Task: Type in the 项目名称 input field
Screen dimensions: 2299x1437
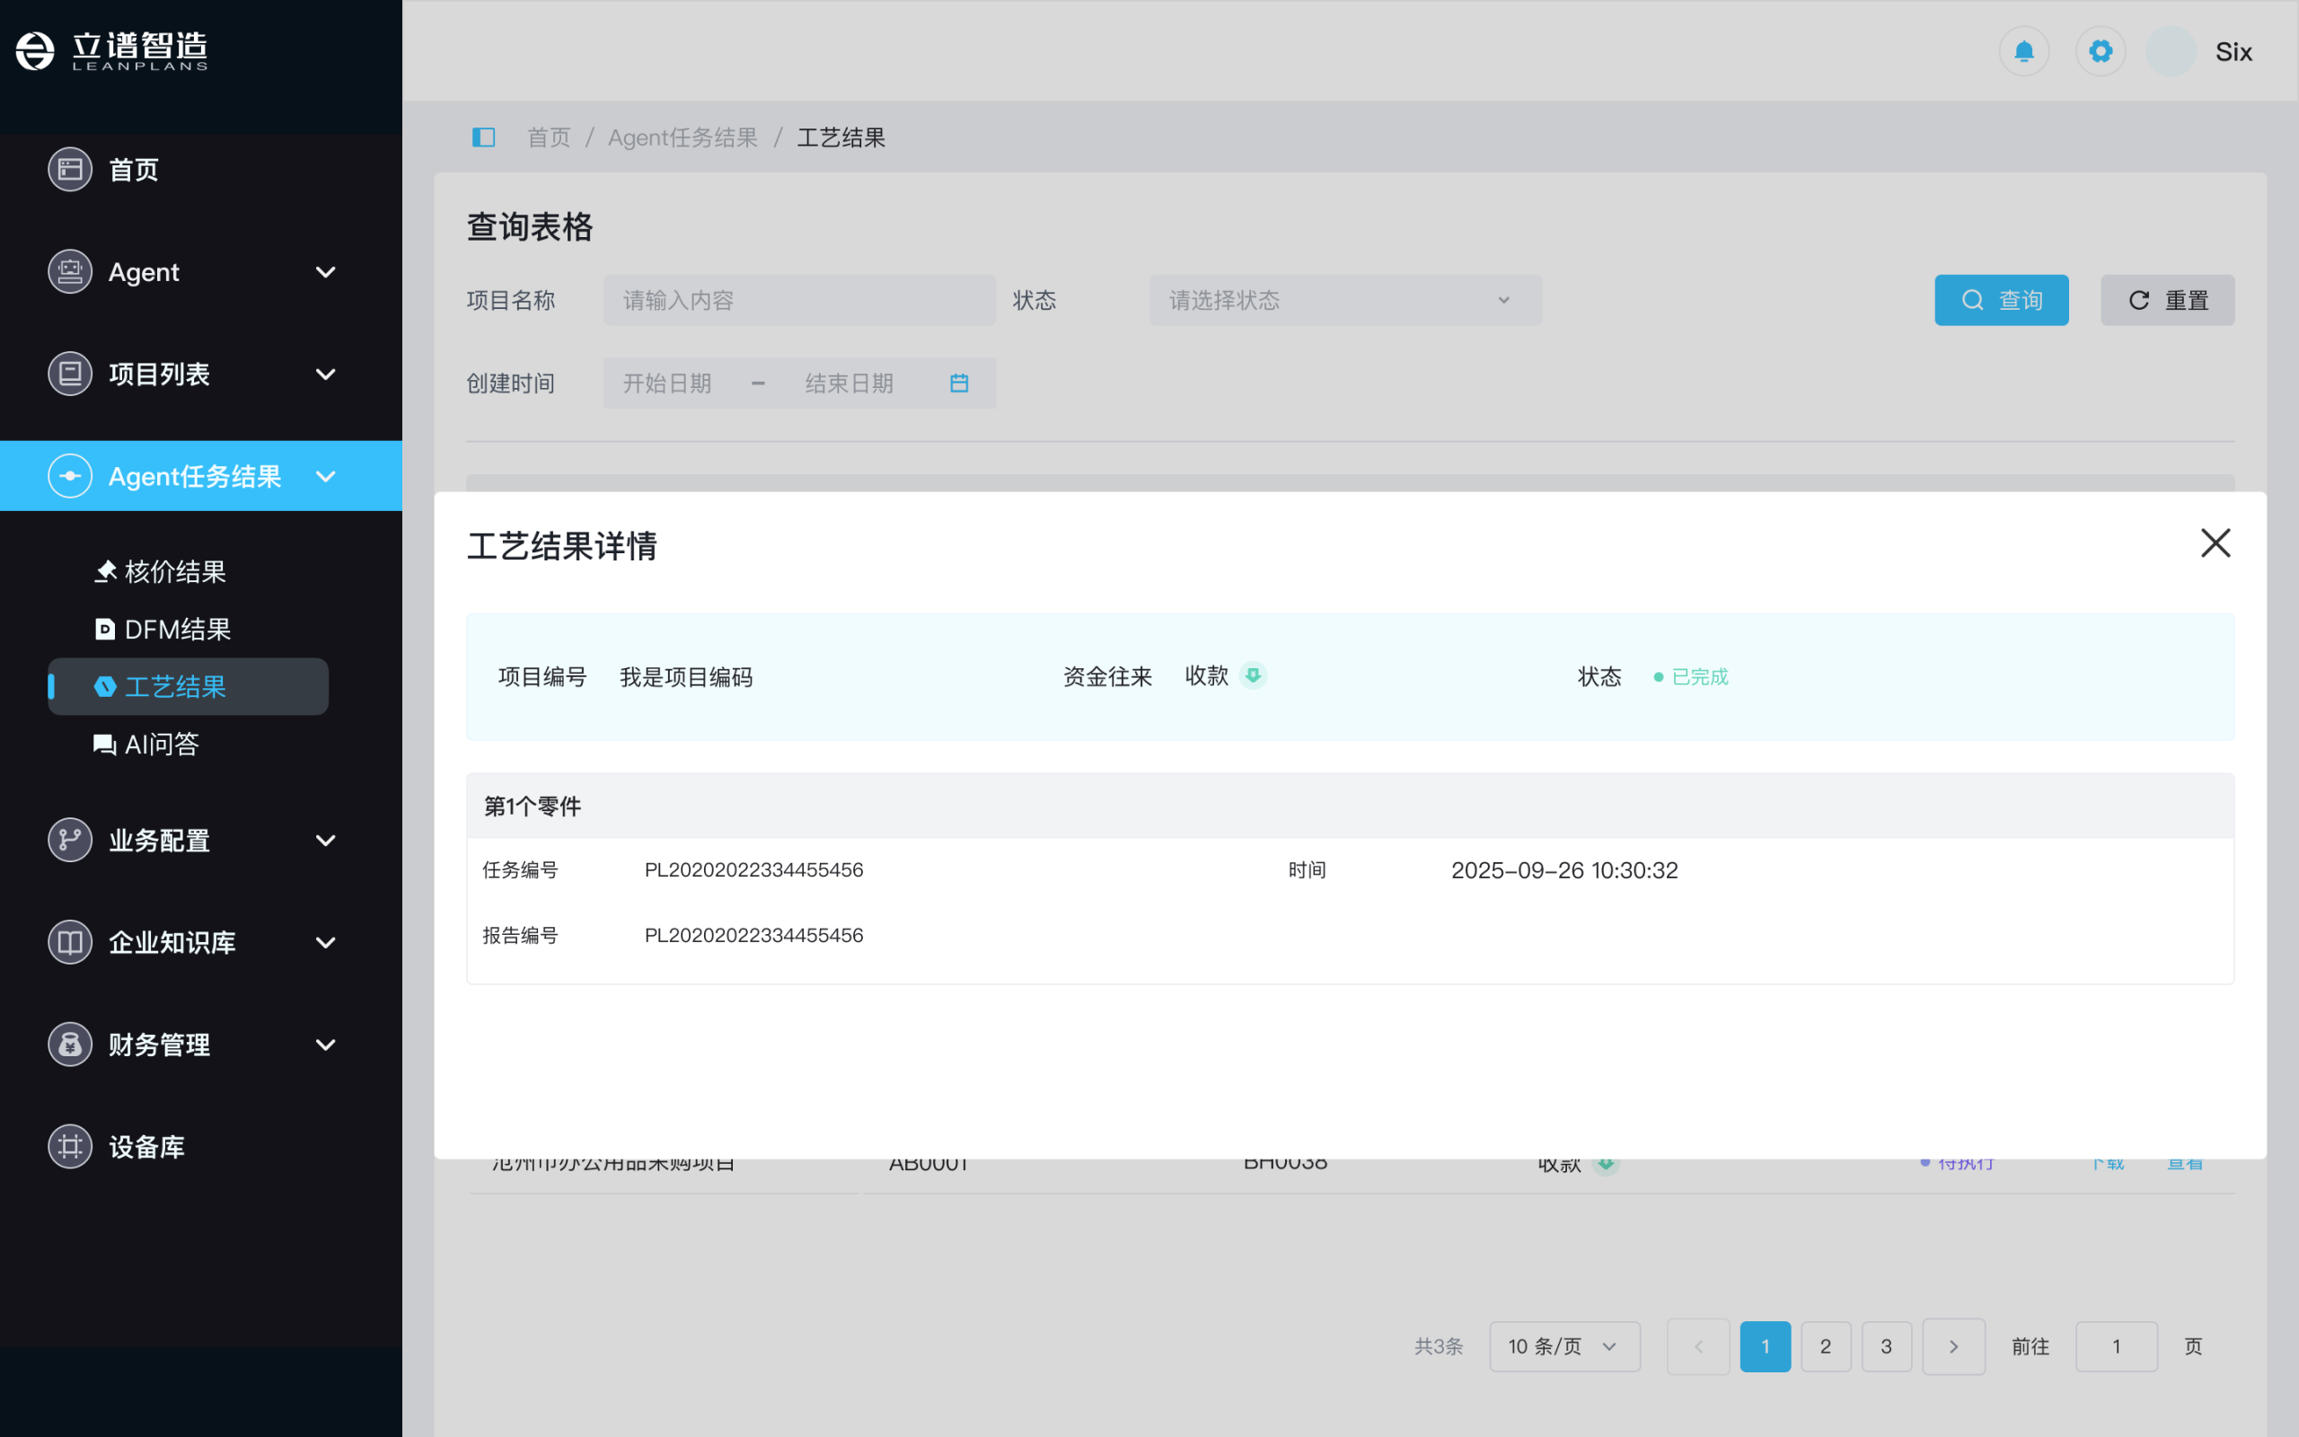Action: 798,299
